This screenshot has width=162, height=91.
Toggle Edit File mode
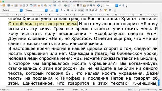[16, 5]
